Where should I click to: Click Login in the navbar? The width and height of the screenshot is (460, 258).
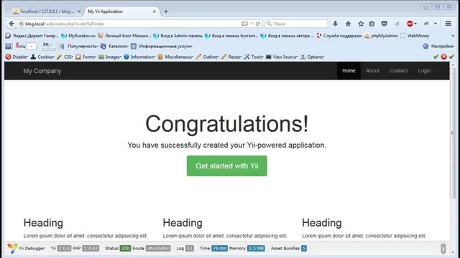[424, 71]
